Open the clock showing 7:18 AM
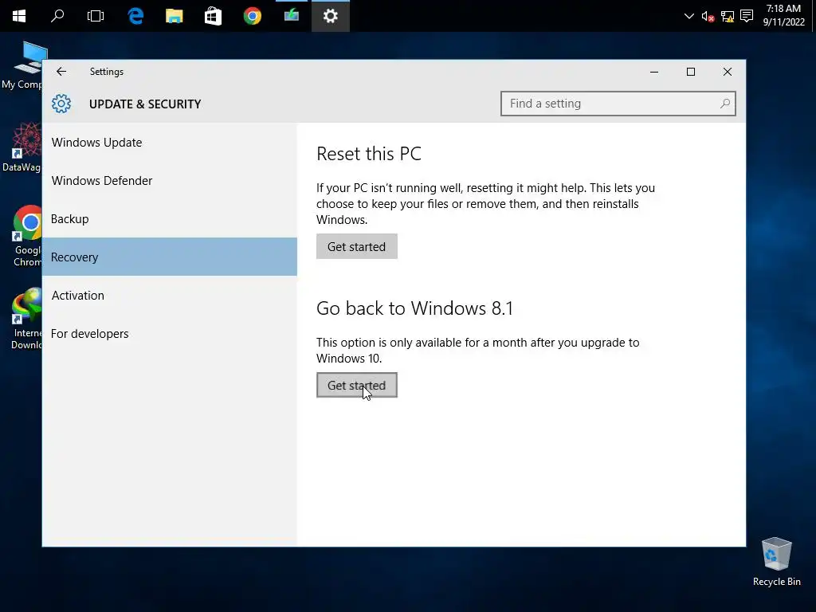The height and width of the screenshot is (612, 816). pos(784,15)
